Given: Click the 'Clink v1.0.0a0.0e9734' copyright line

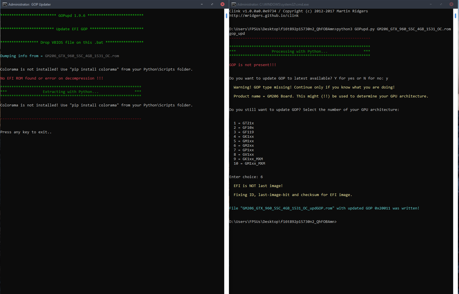Looking at the screenshot, I should (x=299, y=11).
